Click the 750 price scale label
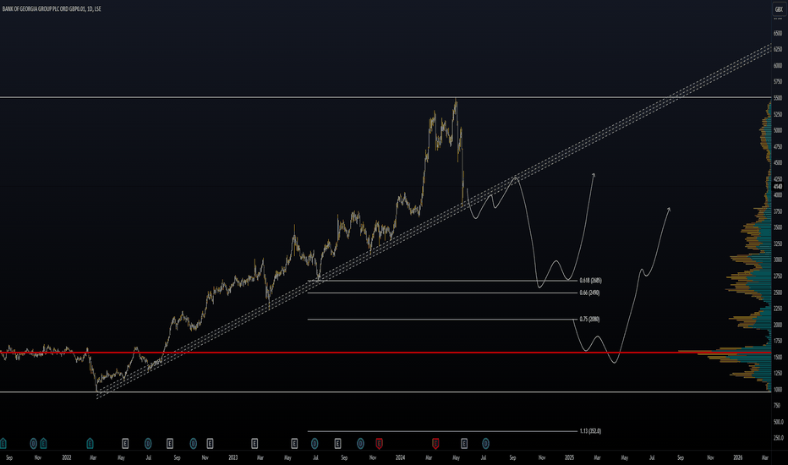 (x=777, y=406)
